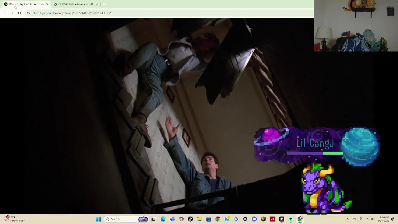Click the purple dragon pet overlay
398x224 pixels.
click(x=326, y=188)
